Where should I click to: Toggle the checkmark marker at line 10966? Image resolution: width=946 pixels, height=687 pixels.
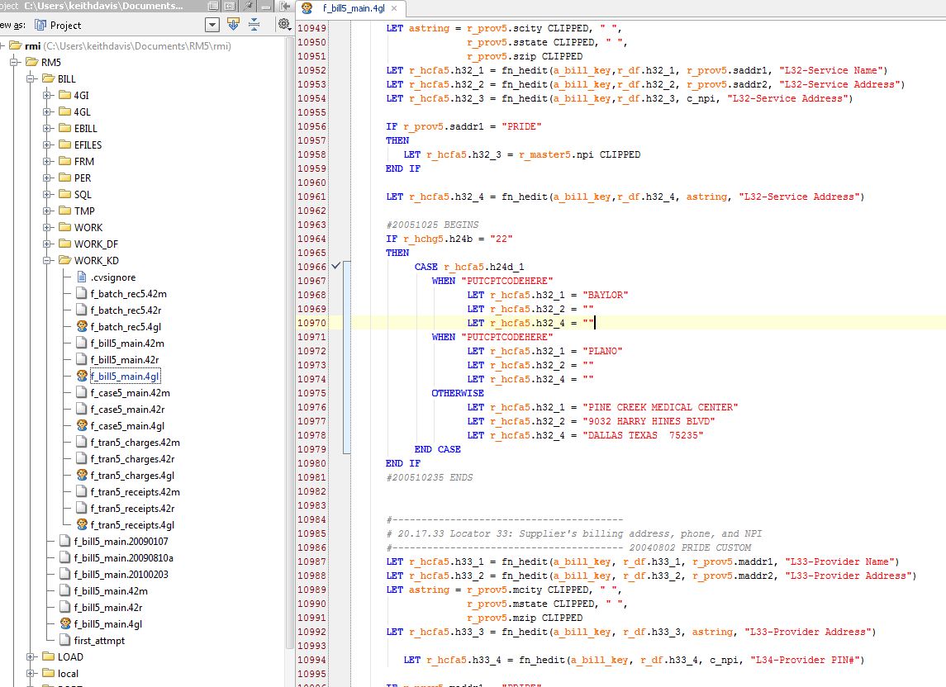(x=336, y=266)
